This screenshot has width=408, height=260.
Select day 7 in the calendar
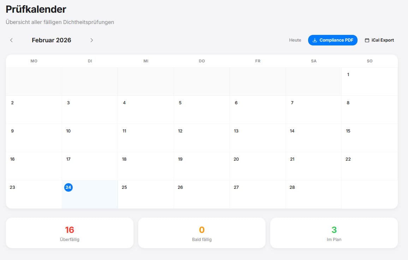point(313,110)
